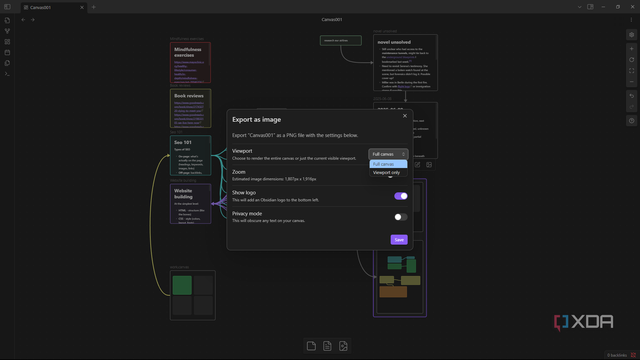
Task: Select the 'research eur airlines' card
Action: click(x=341, y=41)
